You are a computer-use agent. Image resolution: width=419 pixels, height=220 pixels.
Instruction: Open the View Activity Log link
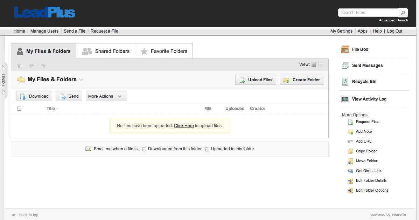point(369,99)
